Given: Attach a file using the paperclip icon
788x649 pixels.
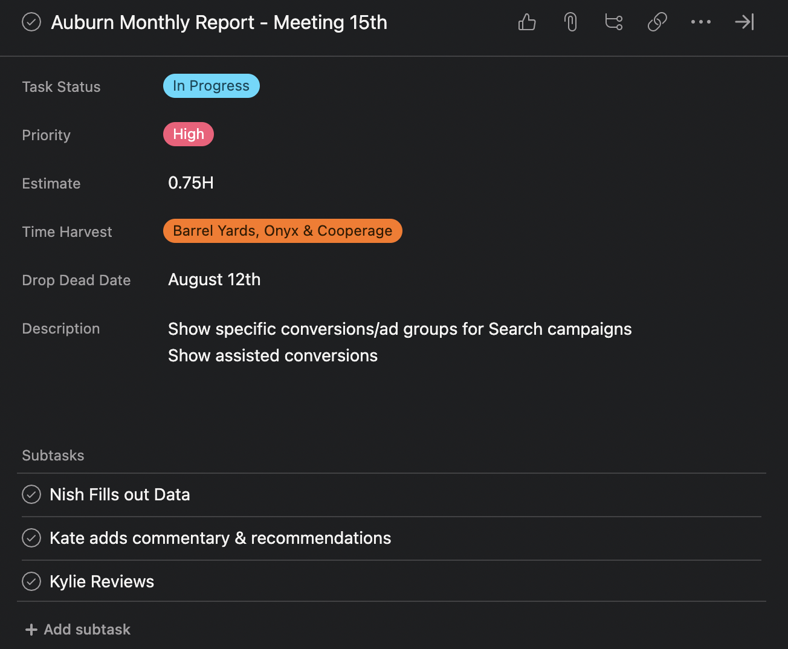Looking at the screenshot, I should click(570, 22).
